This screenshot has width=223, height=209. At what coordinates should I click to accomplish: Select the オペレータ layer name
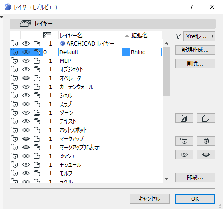pyautogui.click(x=70, y=78)
